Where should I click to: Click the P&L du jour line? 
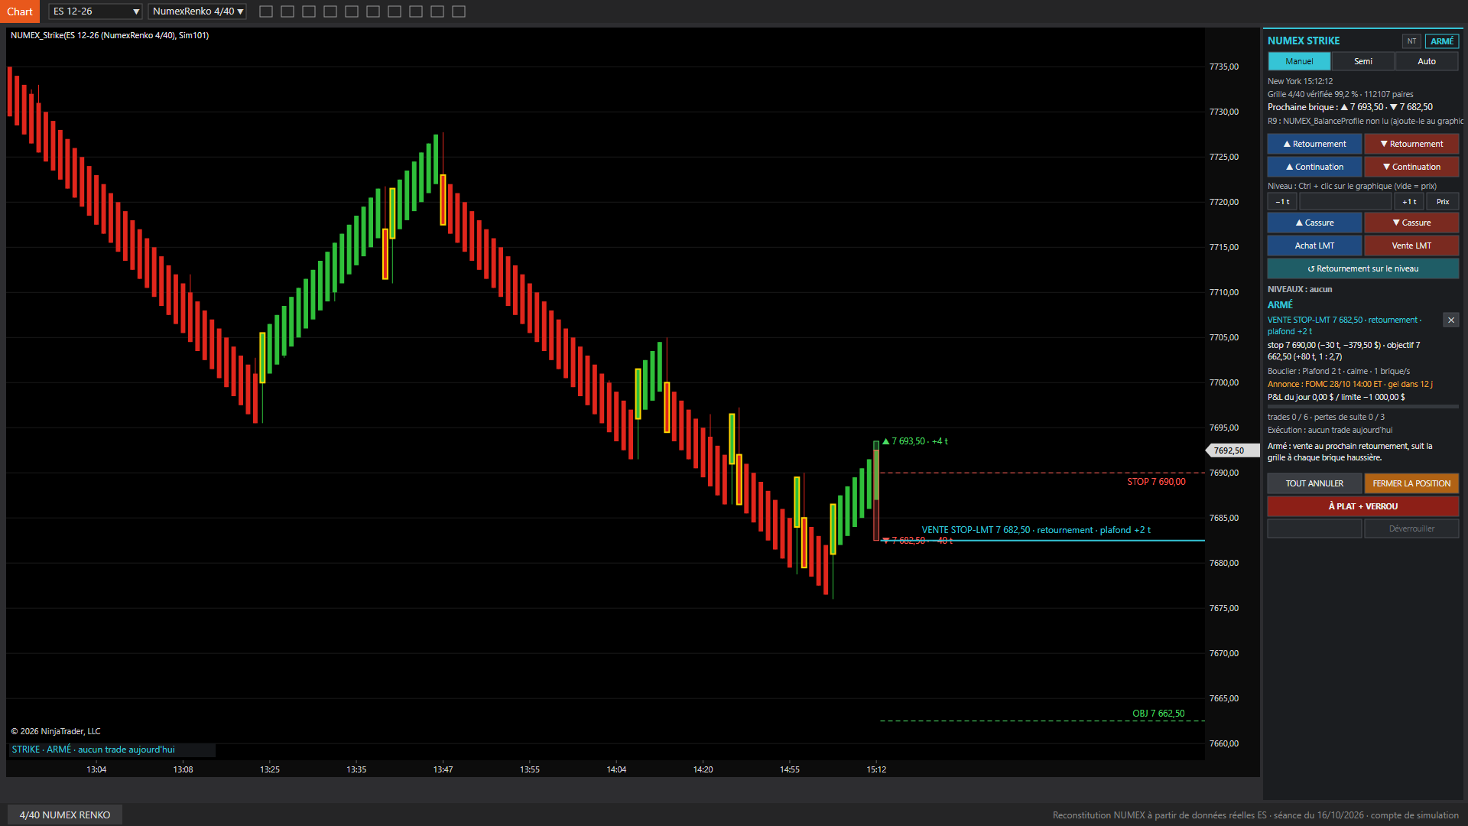[1336, 397]
